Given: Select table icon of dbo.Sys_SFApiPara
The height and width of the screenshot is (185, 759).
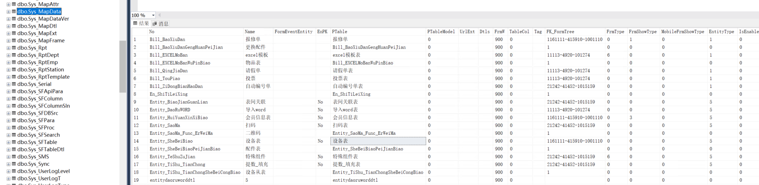Looking at the screenshot, I should [14, 92].
